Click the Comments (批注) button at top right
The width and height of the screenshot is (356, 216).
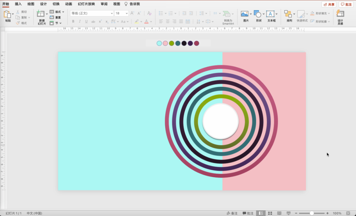click(346, 4)
